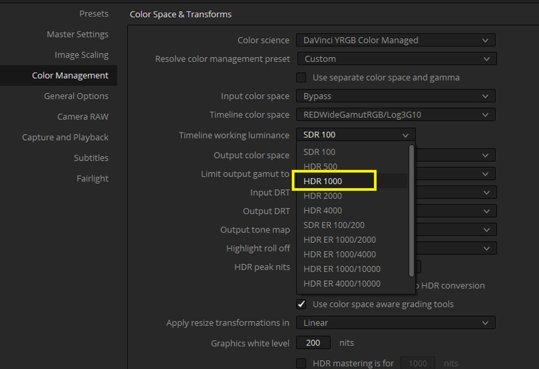Screen dimensions: 539x369
Task: Open the Timeline color space dropdown
Action: click(395, 114)
